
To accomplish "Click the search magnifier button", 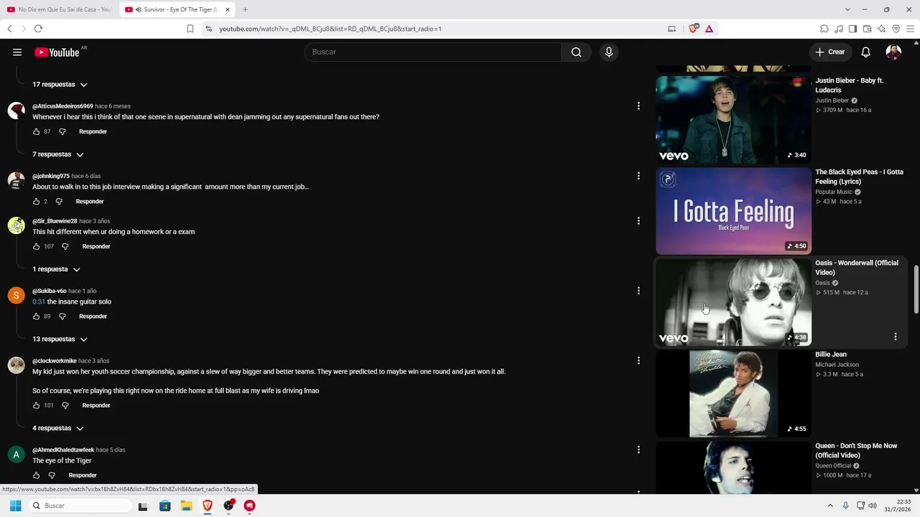I will [x=576, y=52].
